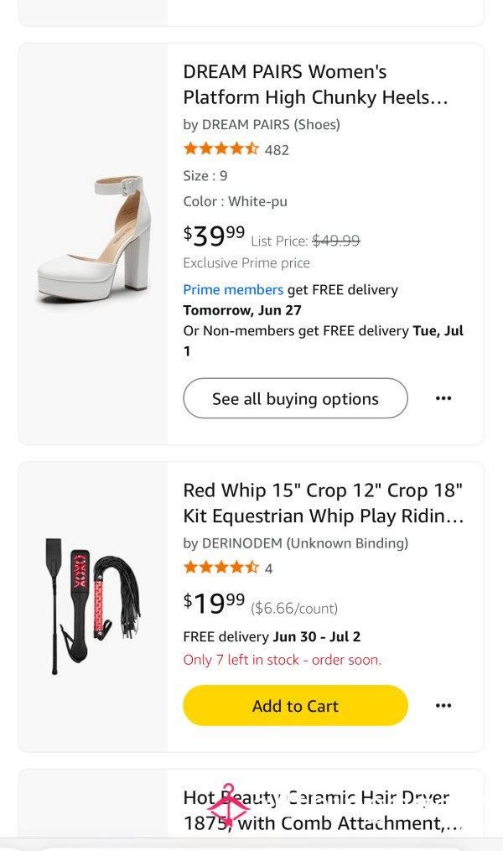
Task: Follow the Prime members link
Action: click(233, 290)
